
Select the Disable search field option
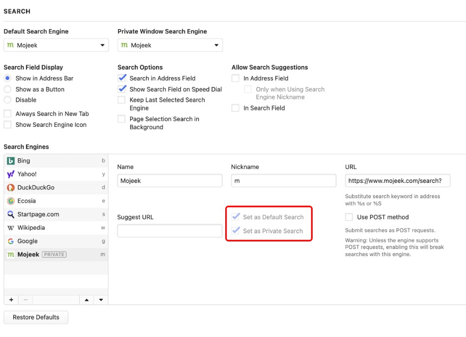point(7,100)
